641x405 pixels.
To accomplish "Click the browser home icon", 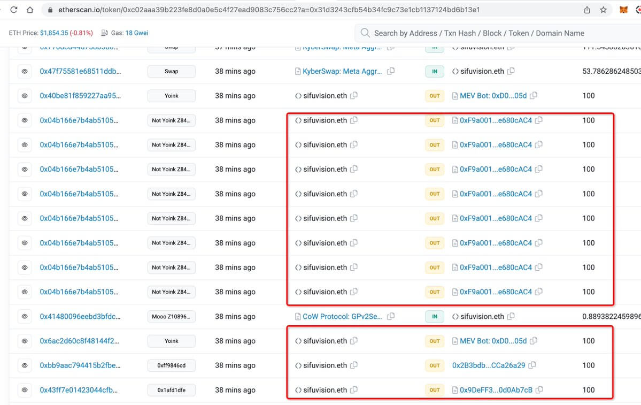I will 30,10.
